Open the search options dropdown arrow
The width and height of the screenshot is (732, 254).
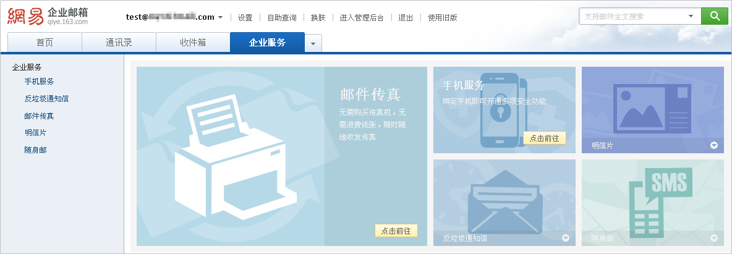point(691,16)
